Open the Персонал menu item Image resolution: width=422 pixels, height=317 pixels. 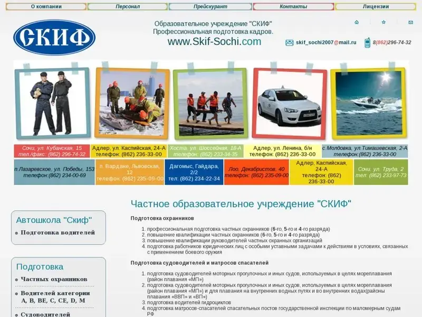click(x=128, y=6)
